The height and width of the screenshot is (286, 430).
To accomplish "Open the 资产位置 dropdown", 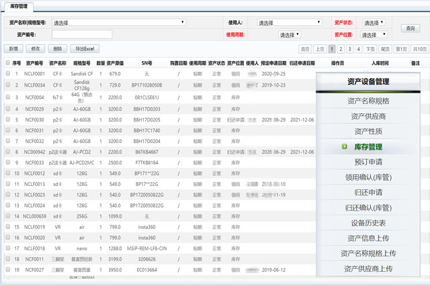I will [374, 35].
